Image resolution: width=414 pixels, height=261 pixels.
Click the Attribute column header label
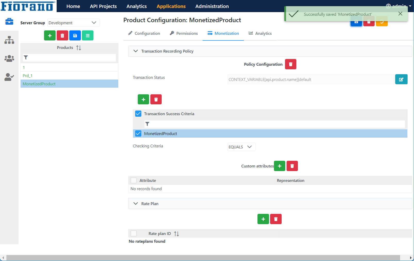tap(148, 180)
